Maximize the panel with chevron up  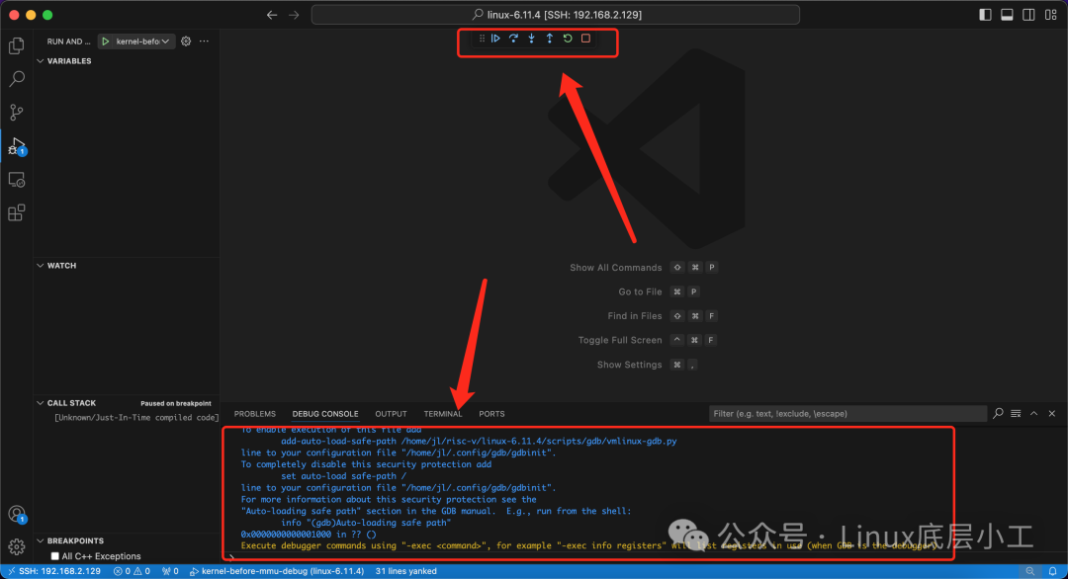pos(1034,414)
